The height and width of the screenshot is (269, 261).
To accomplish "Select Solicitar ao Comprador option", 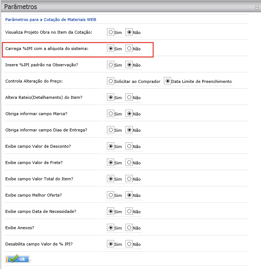I will tap(111, 81).
